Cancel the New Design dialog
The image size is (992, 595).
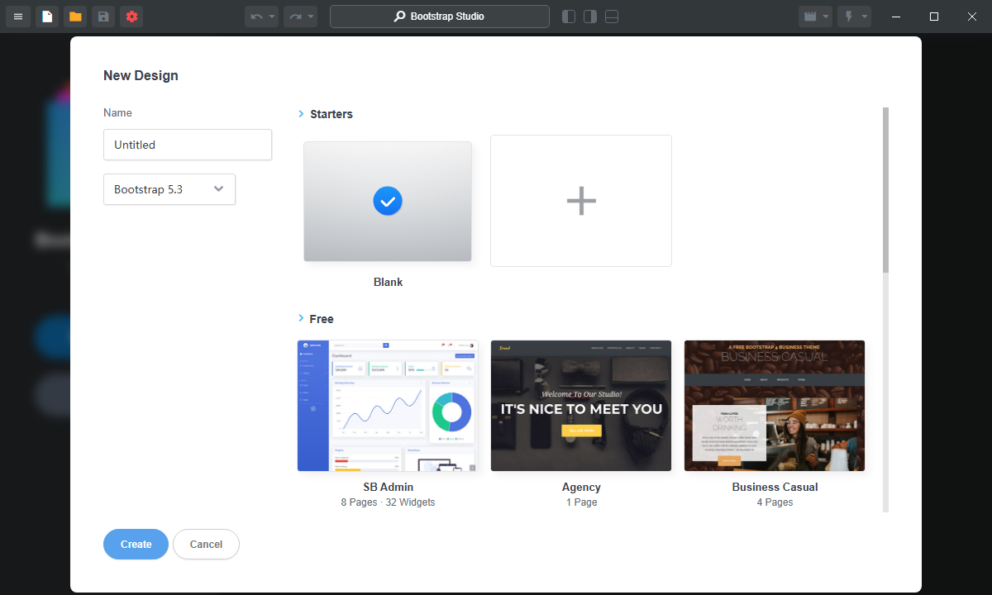click(x=206, y=544)
